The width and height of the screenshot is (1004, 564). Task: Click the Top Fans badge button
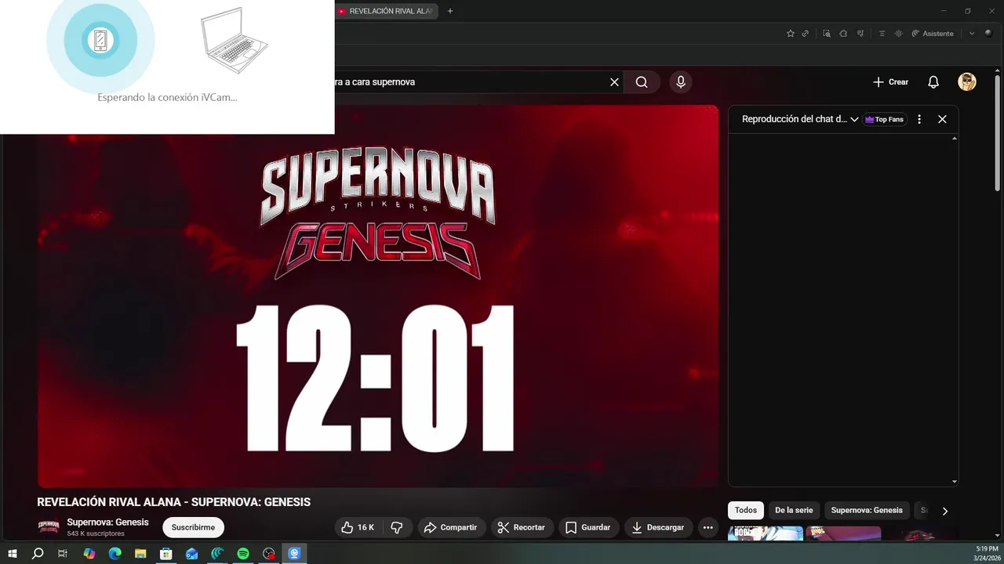point(885,119)
